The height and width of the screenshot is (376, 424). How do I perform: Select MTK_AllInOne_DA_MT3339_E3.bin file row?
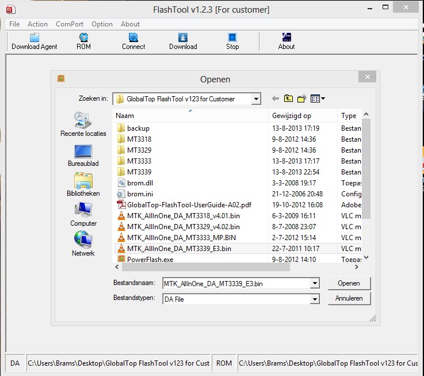coord(238,249)
